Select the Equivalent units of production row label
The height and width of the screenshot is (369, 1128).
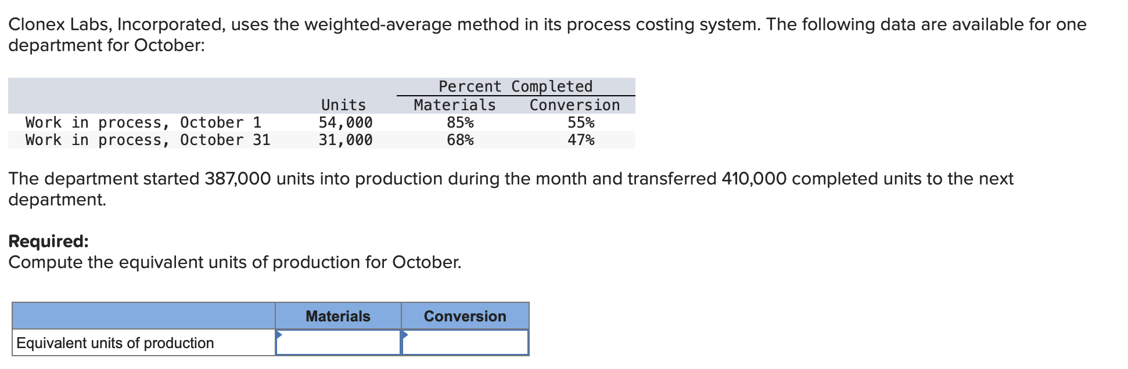pyautogui.click(x=114, y=343)
